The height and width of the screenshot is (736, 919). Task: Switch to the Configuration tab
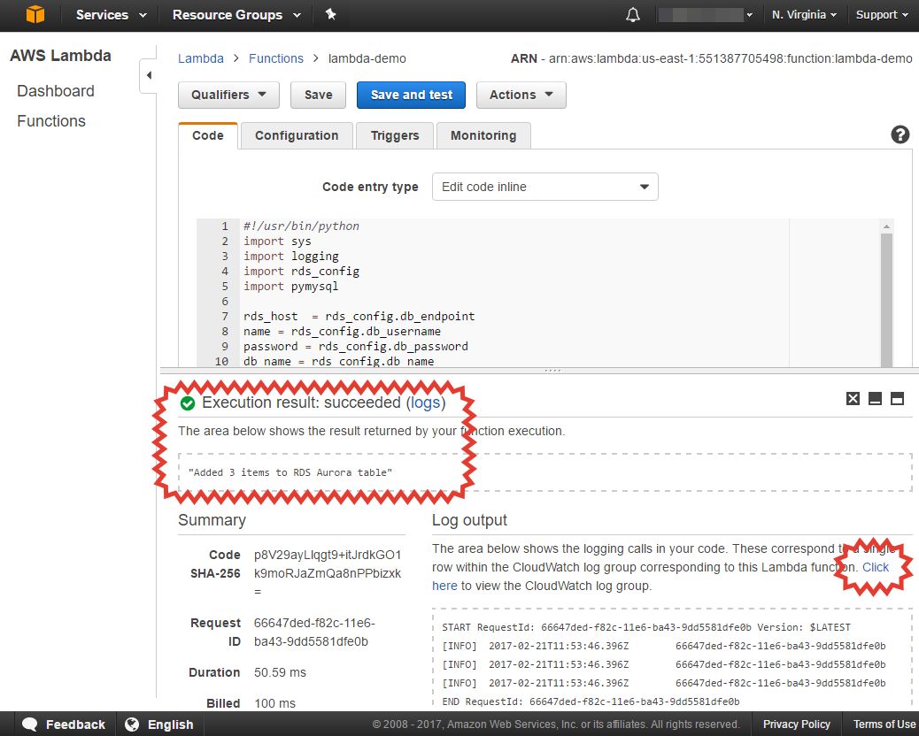click(297, 135)
